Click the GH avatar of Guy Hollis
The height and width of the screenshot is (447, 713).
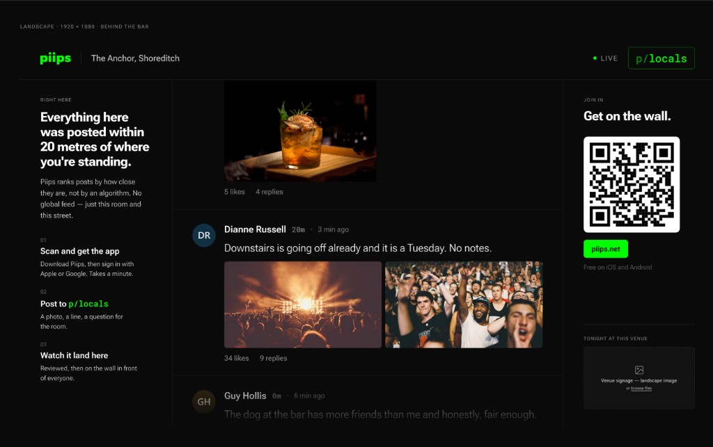(204, 402)
